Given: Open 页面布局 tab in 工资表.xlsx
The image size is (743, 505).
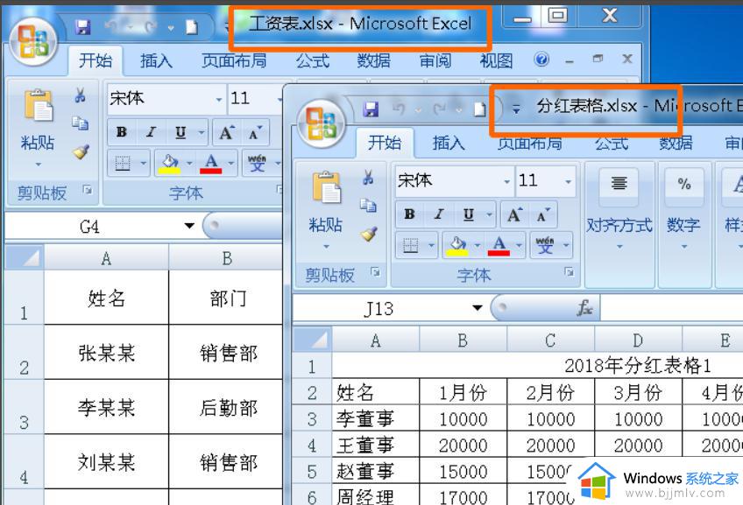Looking at the screenshot, I should [x=234, y=60].
